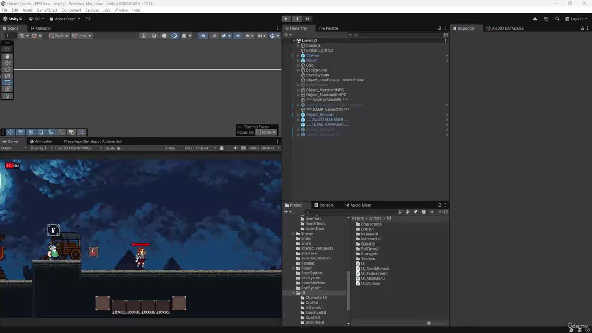Open the Tilemap Focus On None dropdown
Screen dimensions: 592x333
tap(266, 132)
